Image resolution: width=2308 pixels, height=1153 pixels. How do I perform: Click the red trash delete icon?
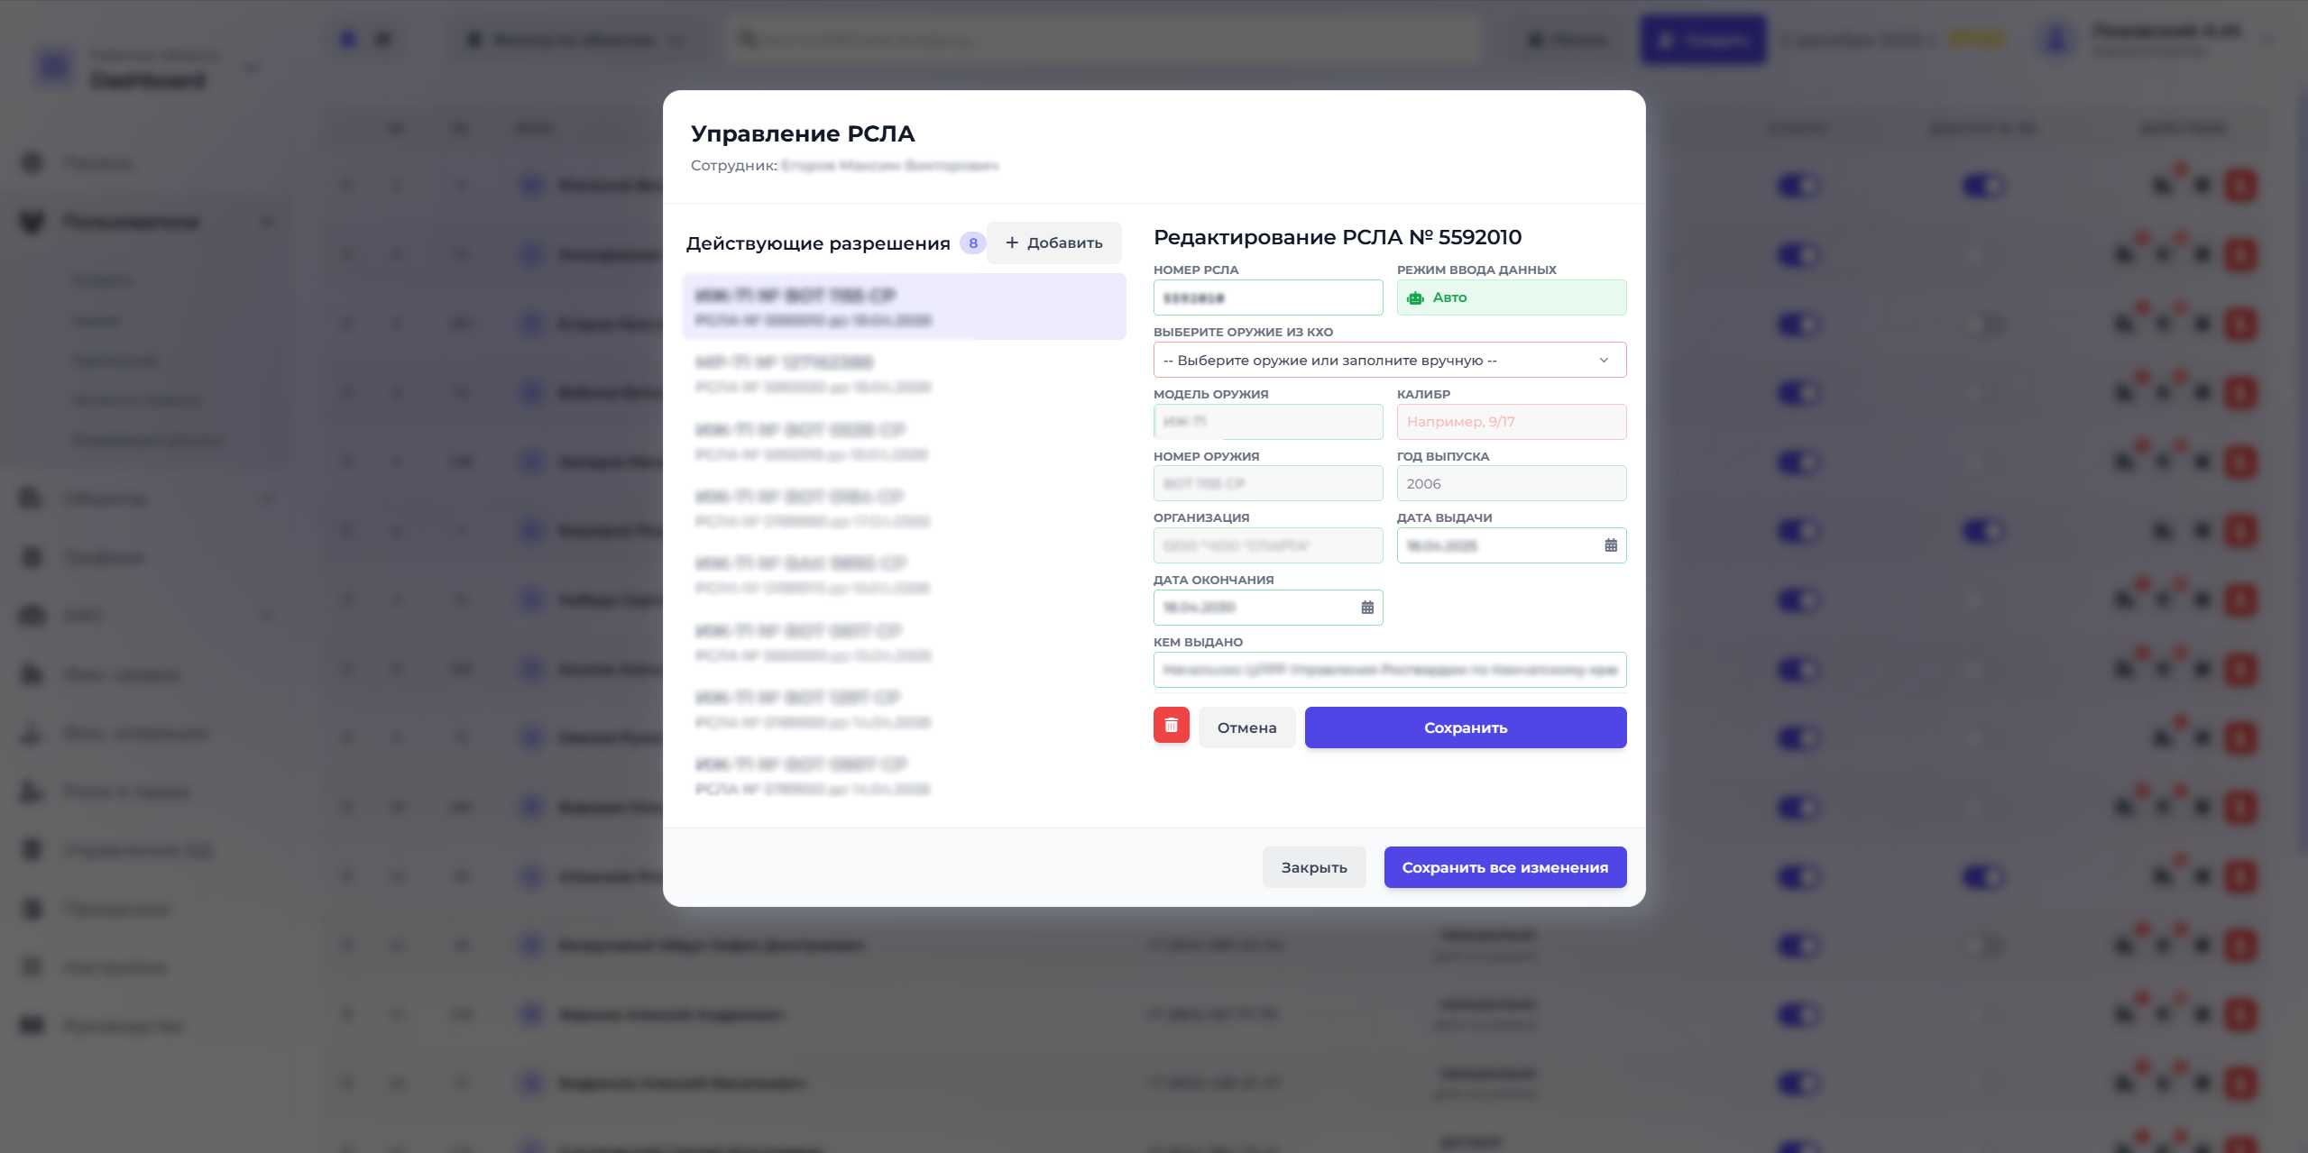[x=1171, y=726]
